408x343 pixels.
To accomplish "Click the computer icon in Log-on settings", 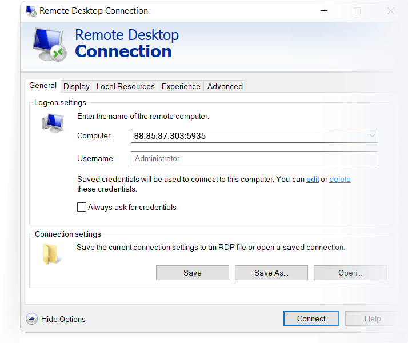I will 53,123.
